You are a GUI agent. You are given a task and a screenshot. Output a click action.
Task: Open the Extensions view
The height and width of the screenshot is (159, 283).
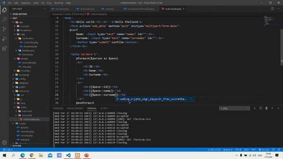pyautogui.click(x=4, y=48)
